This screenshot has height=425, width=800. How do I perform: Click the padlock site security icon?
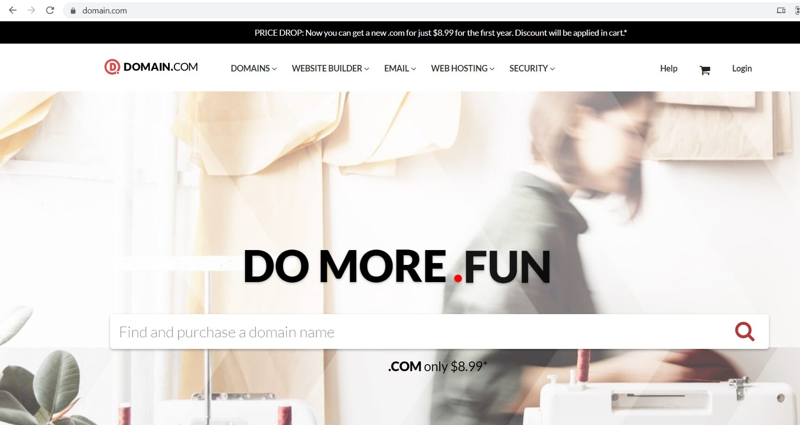73,11
